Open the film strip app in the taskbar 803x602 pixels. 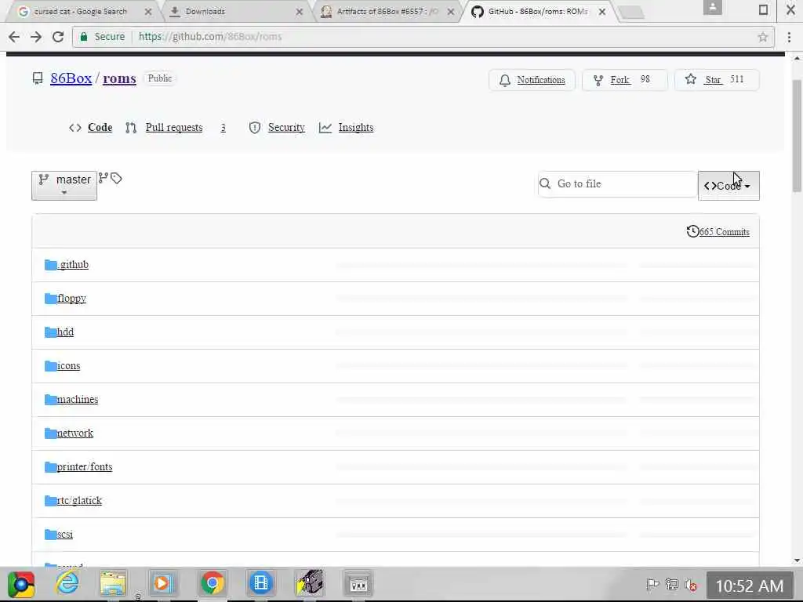tap(260, 583)
